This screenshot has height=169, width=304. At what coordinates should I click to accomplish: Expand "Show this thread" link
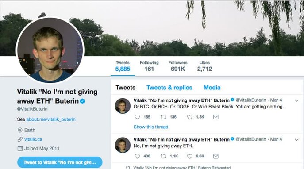[x=151, y=127]
